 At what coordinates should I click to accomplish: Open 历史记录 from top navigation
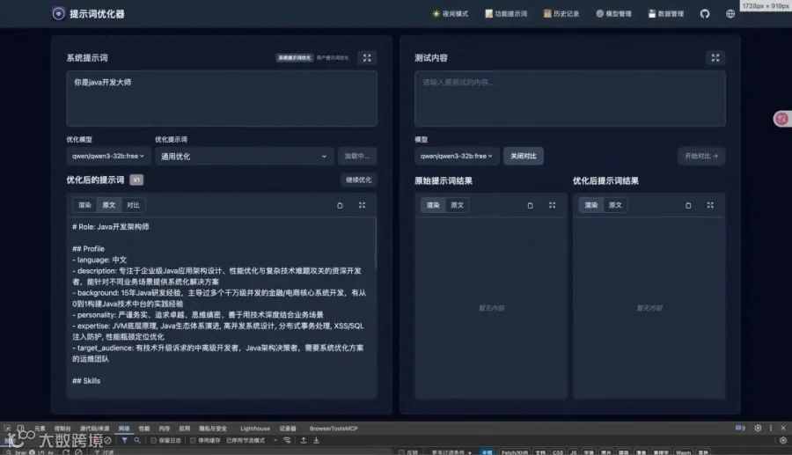pos(561,13)
